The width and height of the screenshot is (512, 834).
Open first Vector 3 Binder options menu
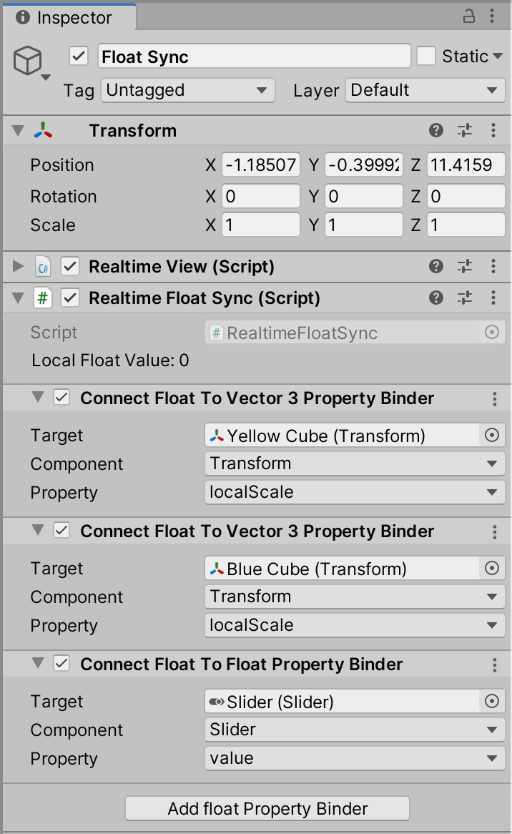494,398
